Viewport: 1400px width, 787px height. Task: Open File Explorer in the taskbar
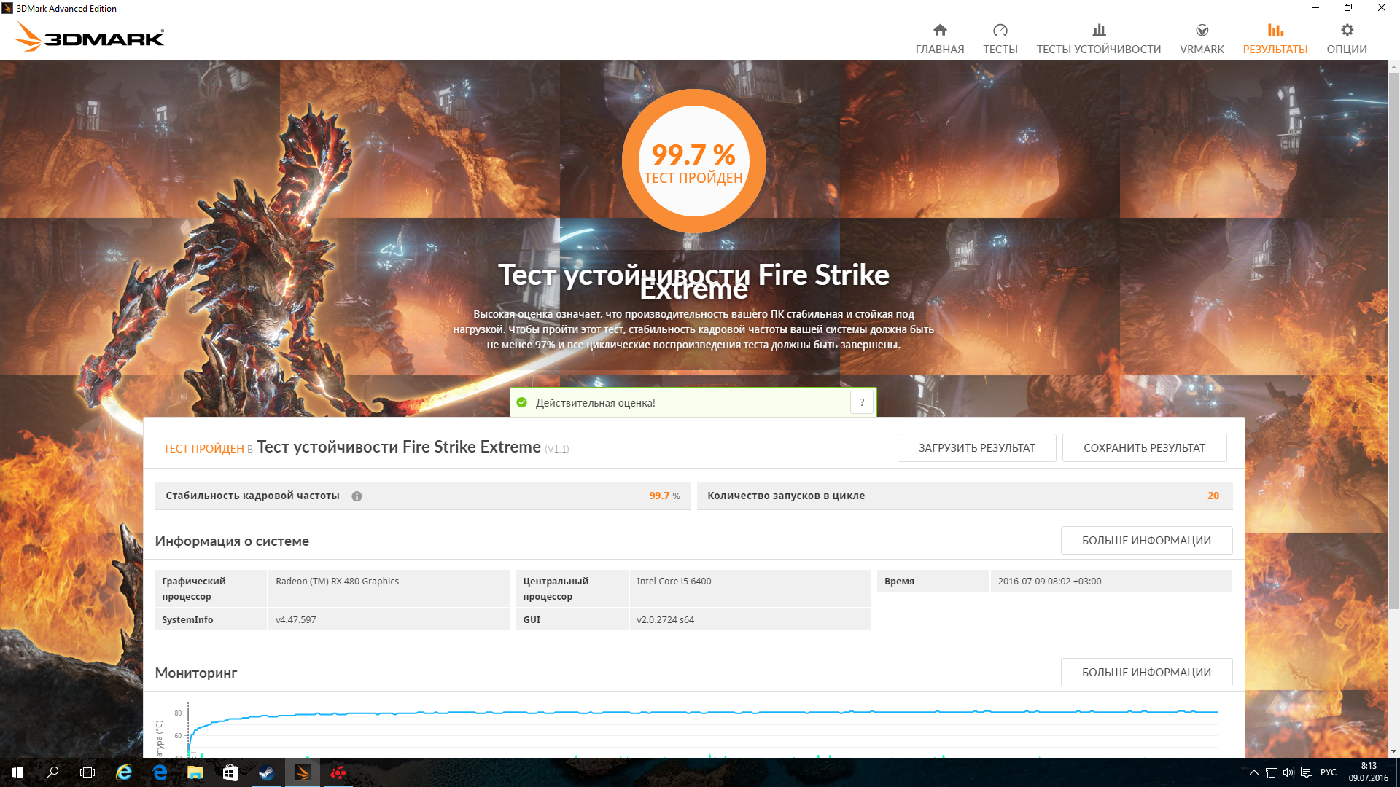tap(195, 772)
